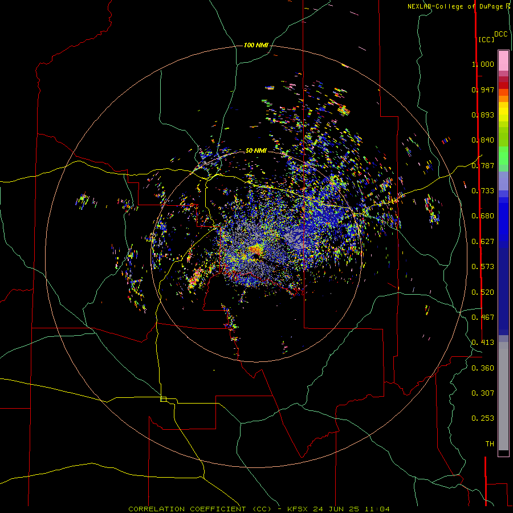Click the 24 JUN 25 11:04 timestamp

point(351,509)
